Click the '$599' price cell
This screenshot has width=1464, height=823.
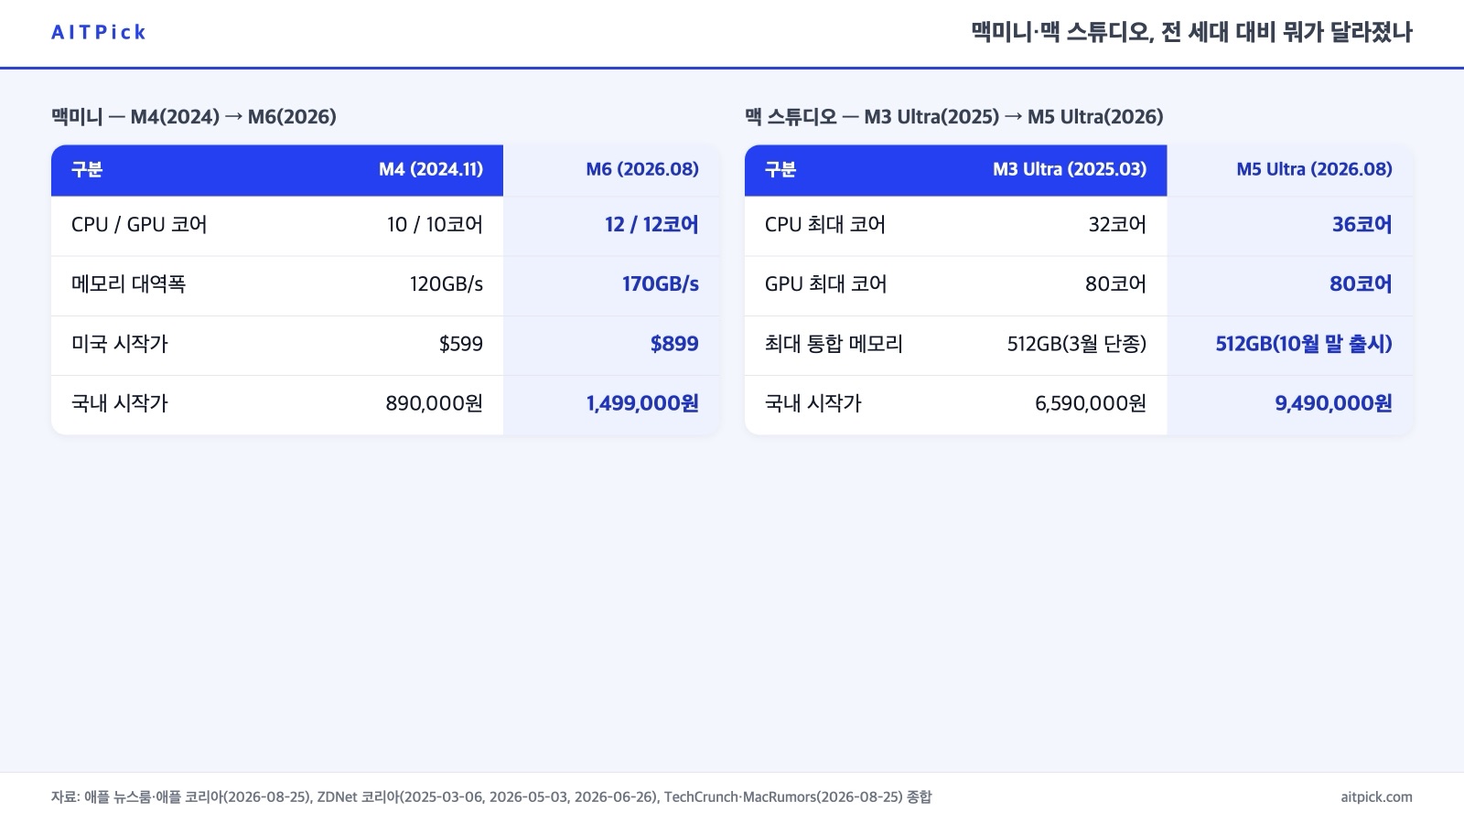(461, 344)
